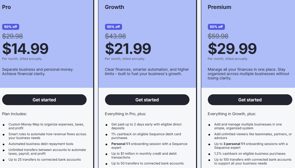Image resolution: width=295 pixels, height=168 pixels.
Task: Click bullet beside Add unlimited viewers feature
Action: [209, 135]
